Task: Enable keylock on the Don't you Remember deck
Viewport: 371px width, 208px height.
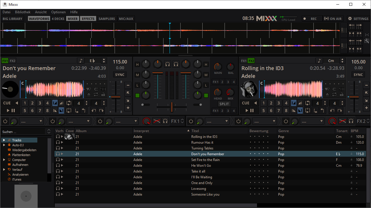Action: (104, 94)
